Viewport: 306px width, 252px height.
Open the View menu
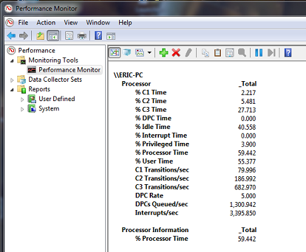click(x=71, y=23)
